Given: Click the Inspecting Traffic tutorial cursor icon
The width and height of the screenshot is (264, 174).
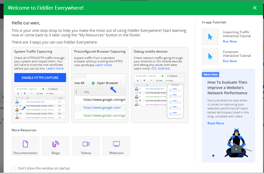Looking at the screenshot, I should click(x=210, y=37).
